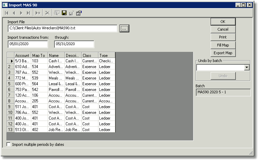Click the Class column header

90,55
